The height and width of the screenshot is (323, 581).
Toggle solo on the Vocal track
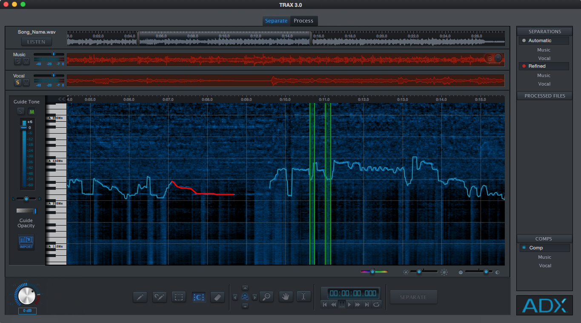[x=17, y=83]
